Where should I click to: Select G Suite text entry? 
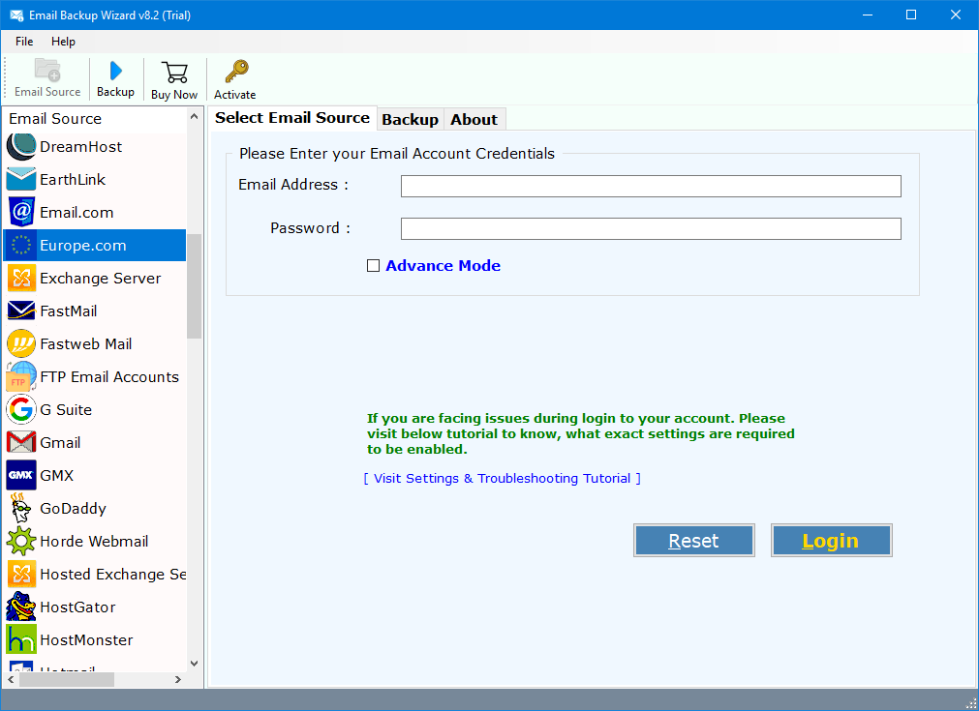click(66, 410)
